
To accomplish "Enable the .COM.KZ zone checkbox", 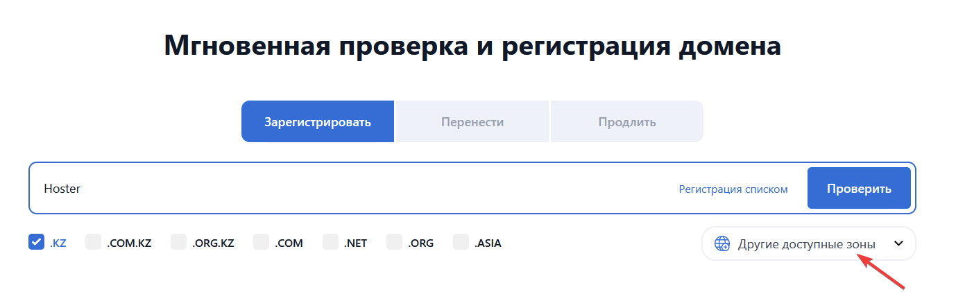I will pos(94,242).
